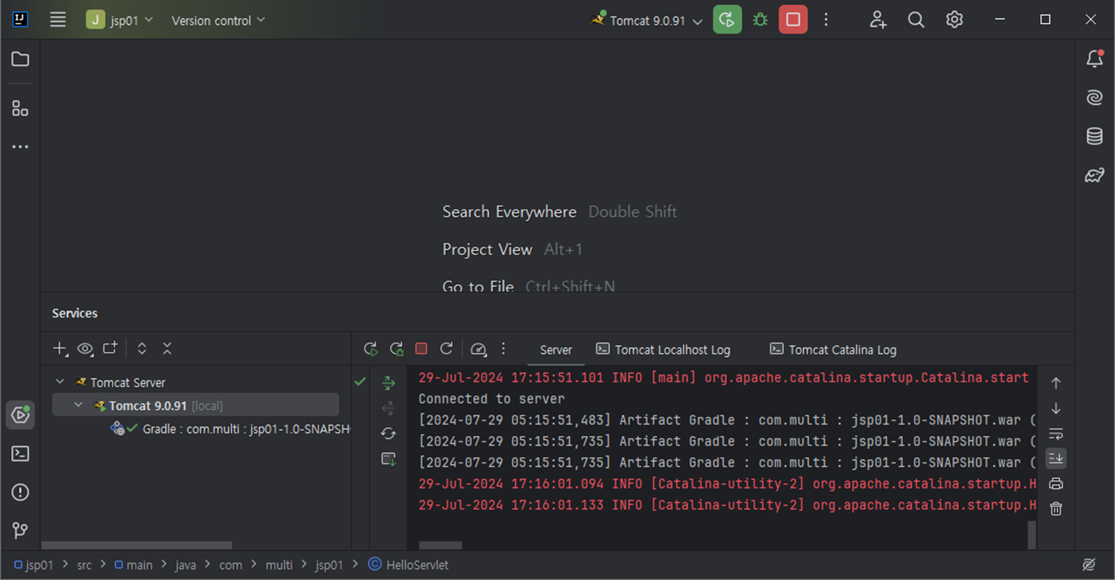Select Tomcat 9.0.91 [local] tree item
The height and width of the screenshot is (580, 1115).
coord(195,405)
